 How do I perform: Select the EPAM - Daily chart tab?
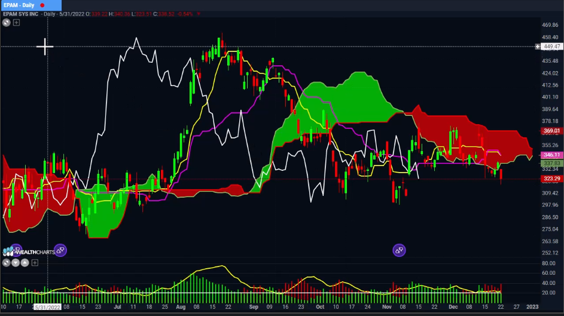click(31, 5)
